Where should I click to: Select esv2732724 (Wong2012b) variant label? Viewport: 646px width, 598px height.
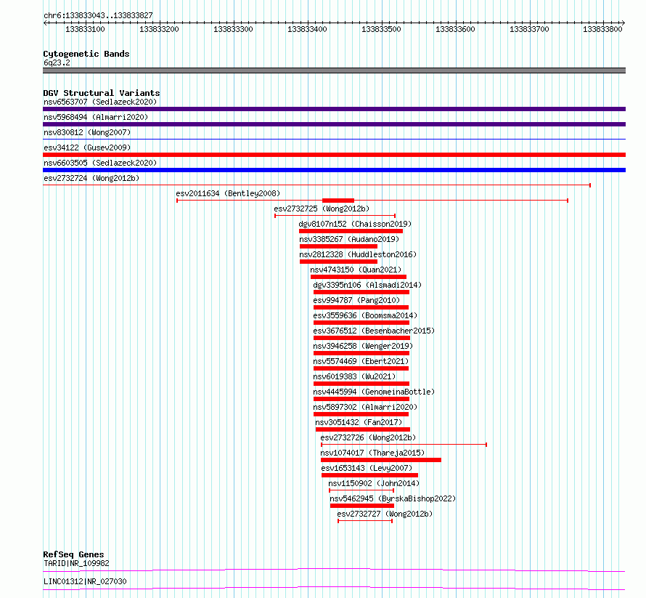(91, 178)
